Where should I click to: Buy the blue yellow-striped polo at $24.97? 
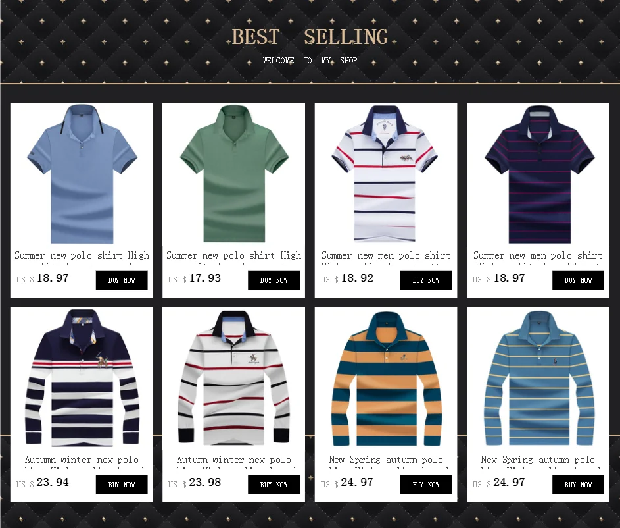578,485
